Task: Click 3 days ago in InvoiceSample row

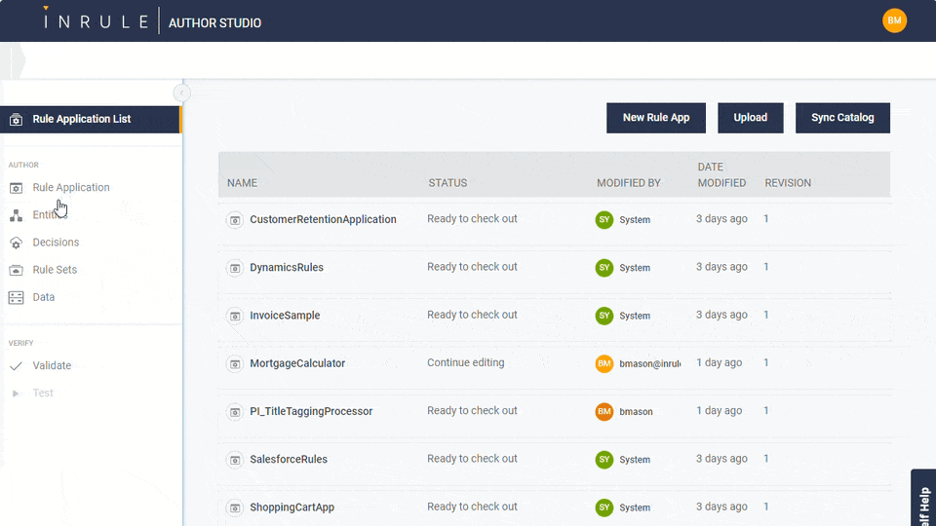Action: click(x=721, y=315)
